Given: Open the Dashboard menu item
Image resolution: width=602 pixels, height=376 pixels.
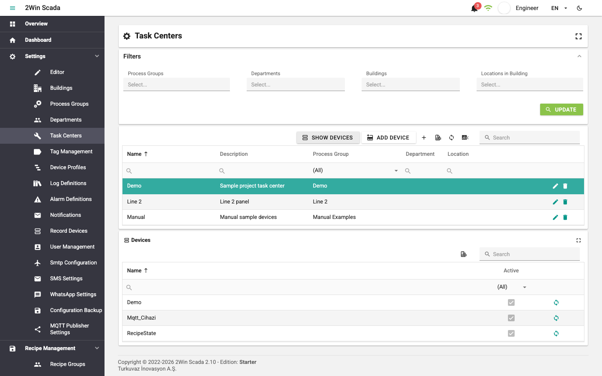Looking at the screenshot, I should click(x=52, y=40).
